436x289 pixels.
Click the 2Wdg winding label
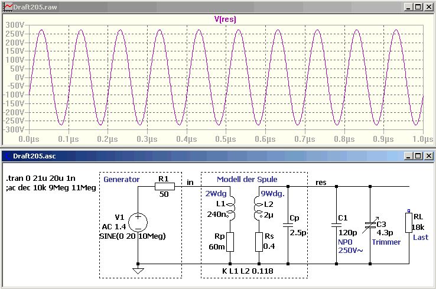[x=216, y=194]
